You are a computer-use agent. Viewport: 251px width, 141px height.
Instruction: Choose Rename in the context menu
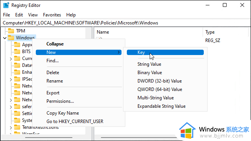[x=78, y=81]
